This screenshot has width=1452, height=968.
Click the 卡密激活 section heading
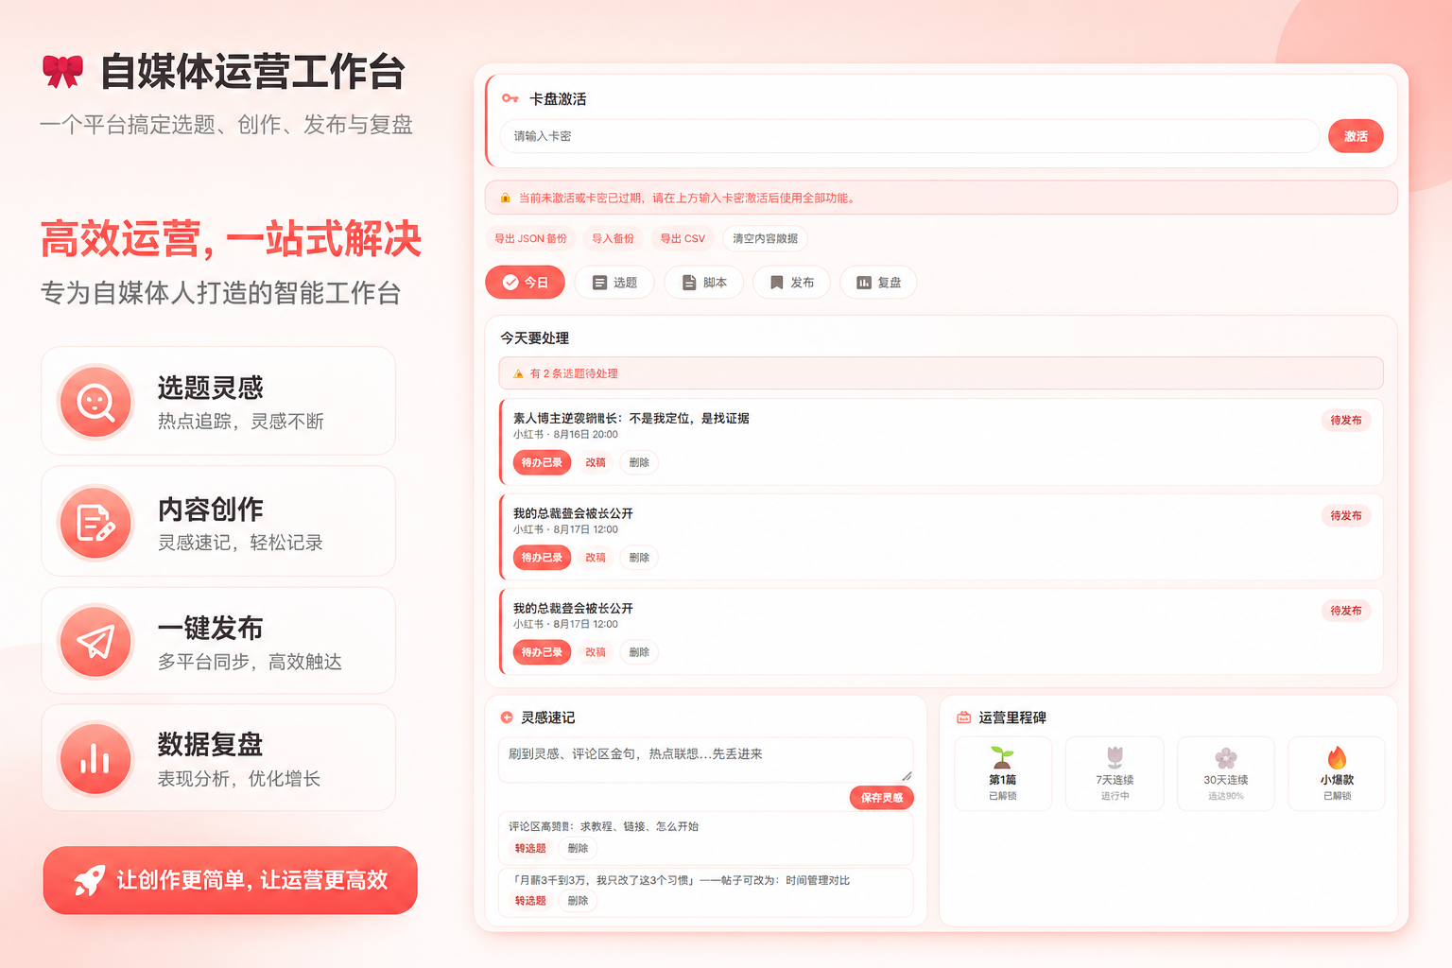tap(558, 98)
